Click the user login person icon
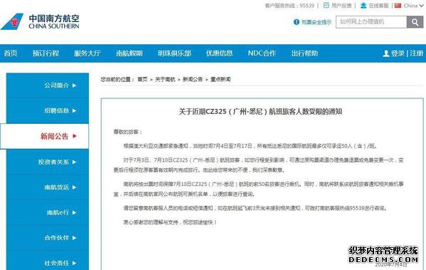The width and height of the screenshot is (426, 270). 385,53
